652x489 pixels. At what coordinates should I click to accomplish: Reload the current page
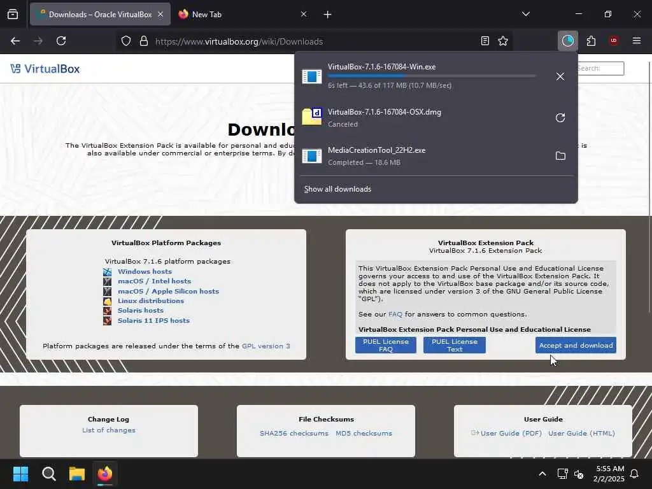[61, 41]
